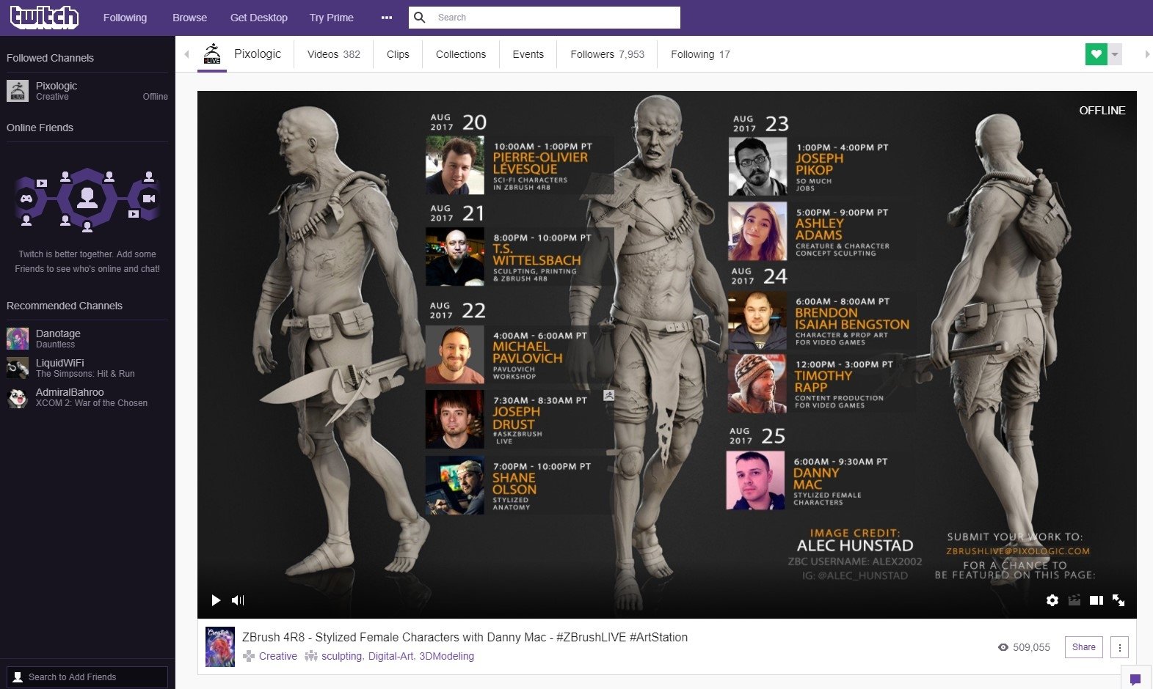This screenshot has height=689, width=1153.
Task: Click the stream game thumbnail below the player
Action: (x=220, y=646)
